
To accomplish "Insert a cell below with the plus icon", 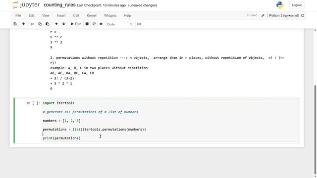I will 23,24.
